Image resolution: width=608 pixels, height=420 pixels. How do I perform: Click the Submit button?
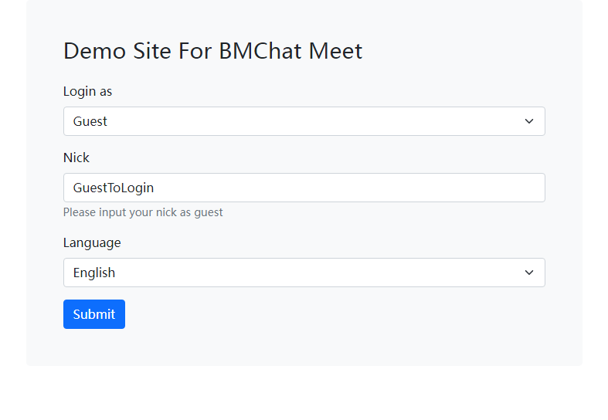tap(94, 314)
